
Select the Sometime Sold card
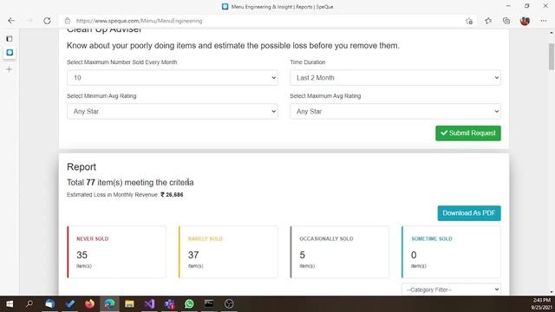[451, 252]
